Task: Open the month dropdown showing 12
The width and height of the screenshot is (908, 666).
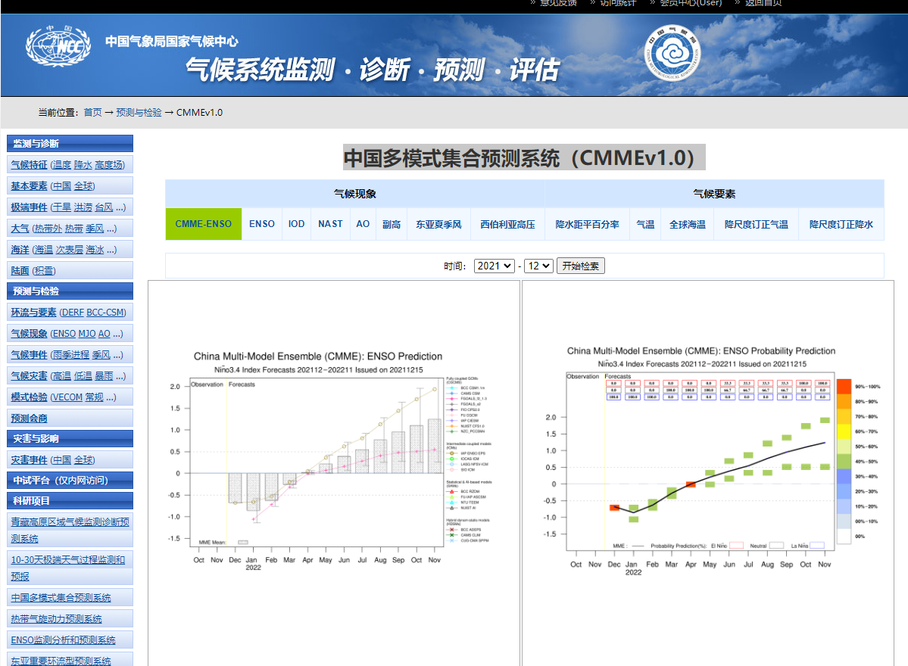Action: 538,266
